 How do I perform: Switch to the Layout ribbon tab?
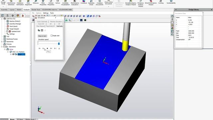(x=12, y=10)
